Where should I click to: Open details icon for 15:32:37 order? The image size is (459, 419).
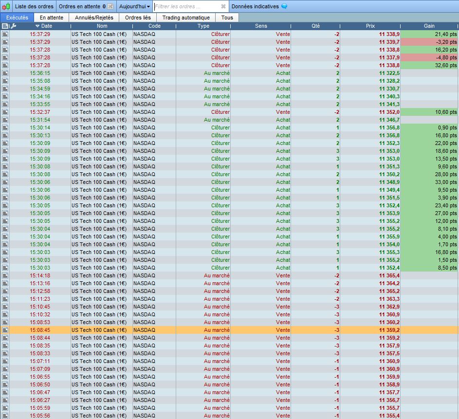coord(5,112)
